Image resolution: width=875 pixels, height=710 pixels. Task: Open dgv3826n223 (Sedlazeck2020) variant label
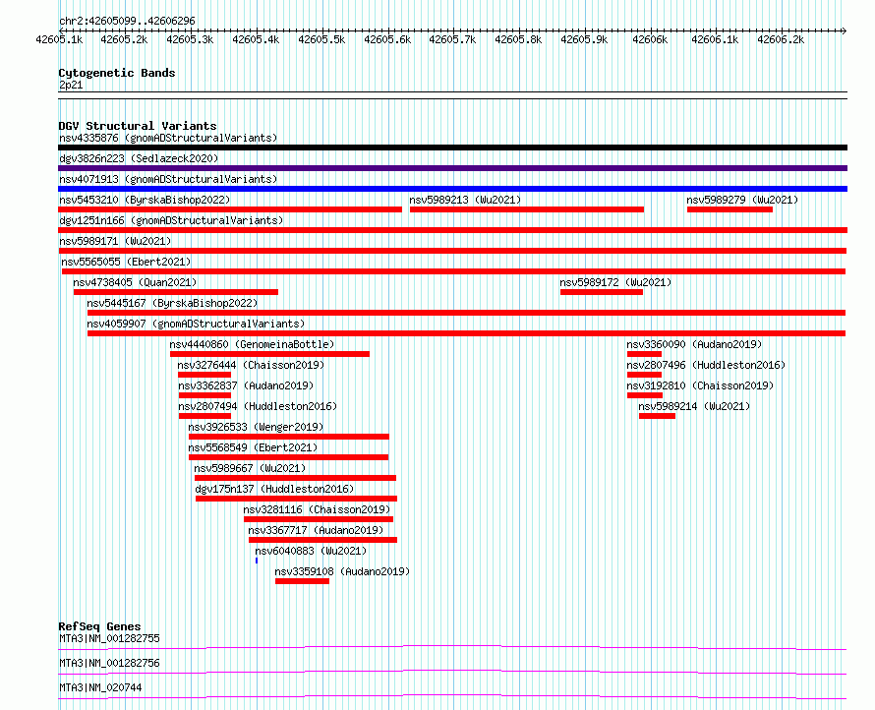139,158
